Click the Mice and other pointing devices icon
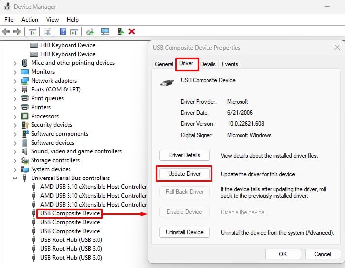Image resolution: width=345 pixels, height=268 pixels. pyautogui.click(x=25, y=63)
